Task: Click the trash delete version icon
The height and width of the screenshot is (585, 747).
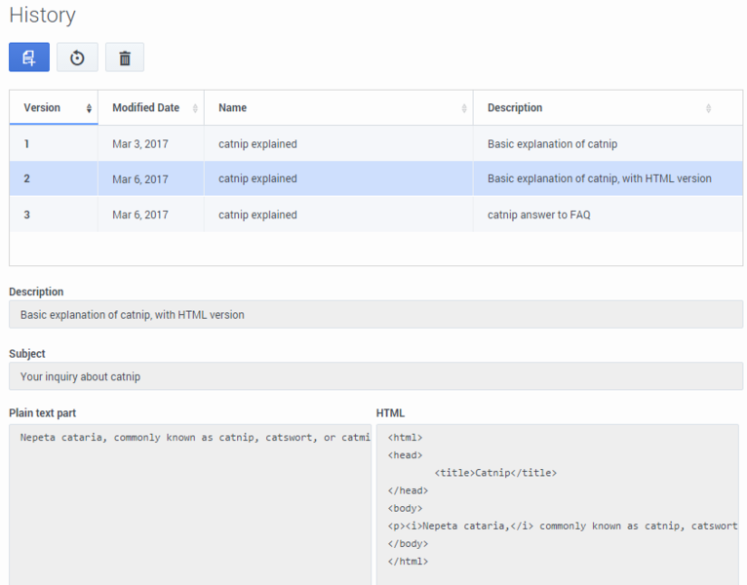Action: pos(125,58)
